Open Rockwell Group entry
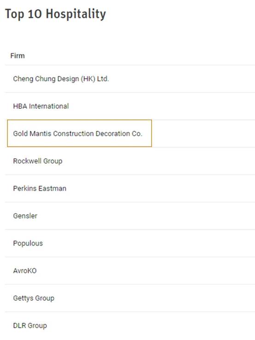Image resolution: width=255 pixels, height=340 pixels. (38, 161)
